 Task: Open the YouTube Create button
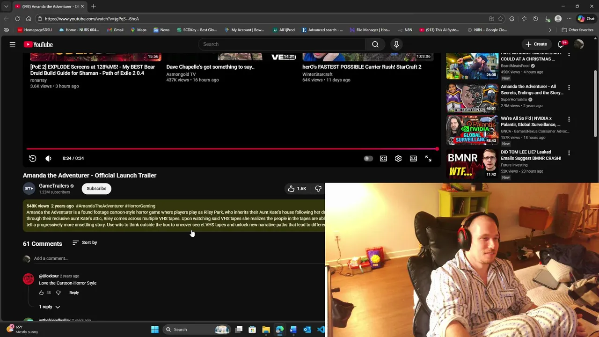tap(536, 44)
